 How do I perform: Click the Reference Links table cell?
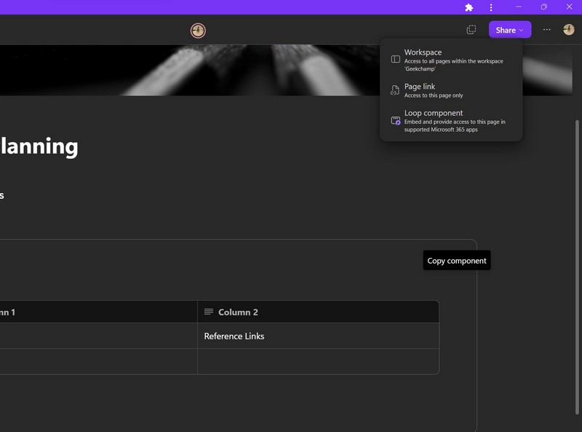(x=318, y=336)
